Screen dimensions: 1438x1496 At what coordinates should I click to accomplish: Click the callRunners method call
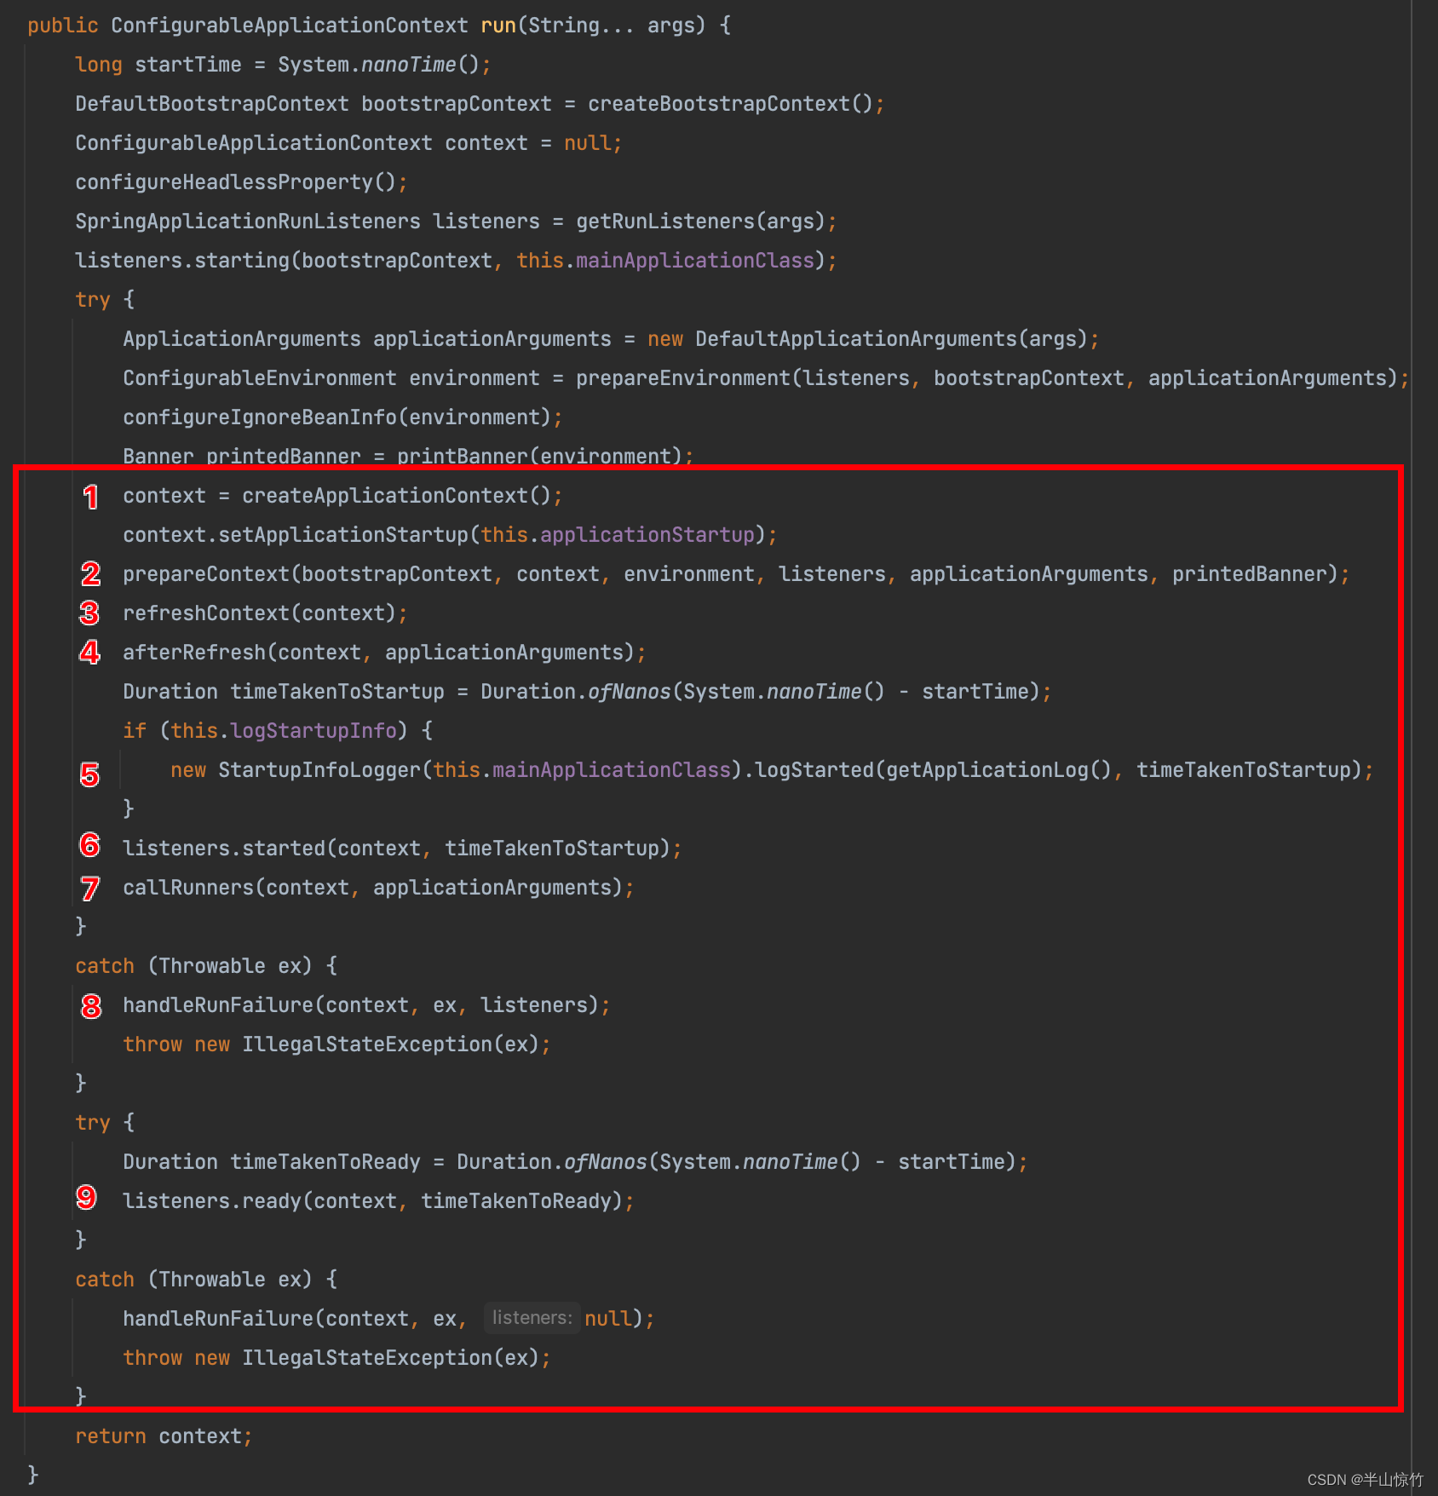(x=188, y=888)
